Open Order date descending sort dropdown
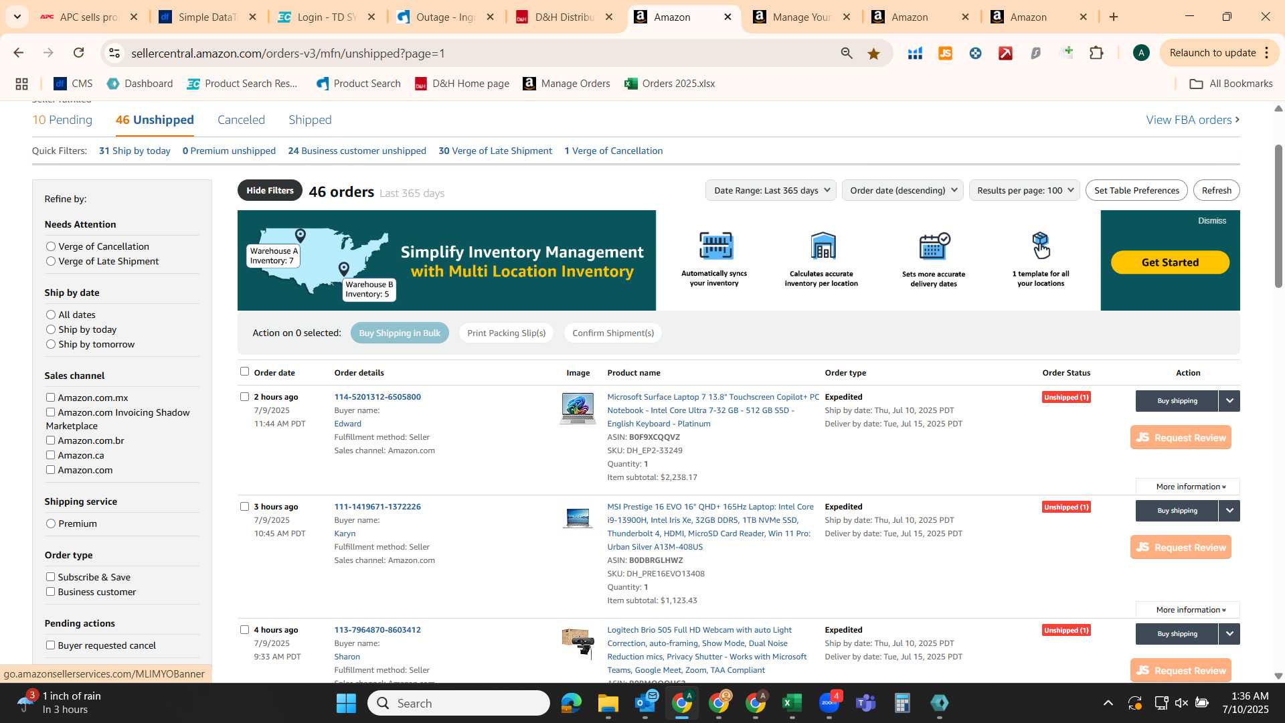The height and width of the screenshot is (723, 1285). click(x=903, y=190)
